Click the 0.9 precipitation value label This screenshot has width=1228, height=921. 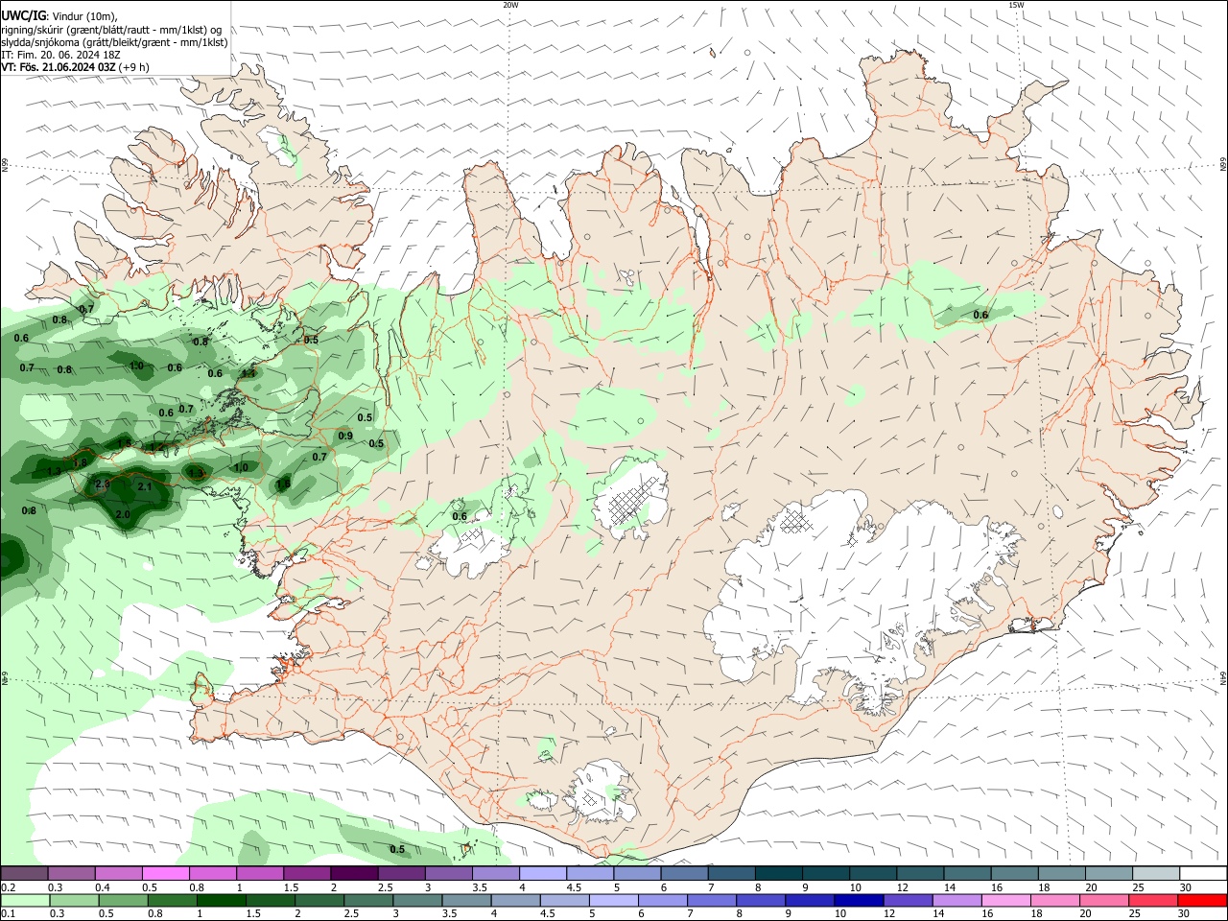pyautogui.click(x=345, y=436)
